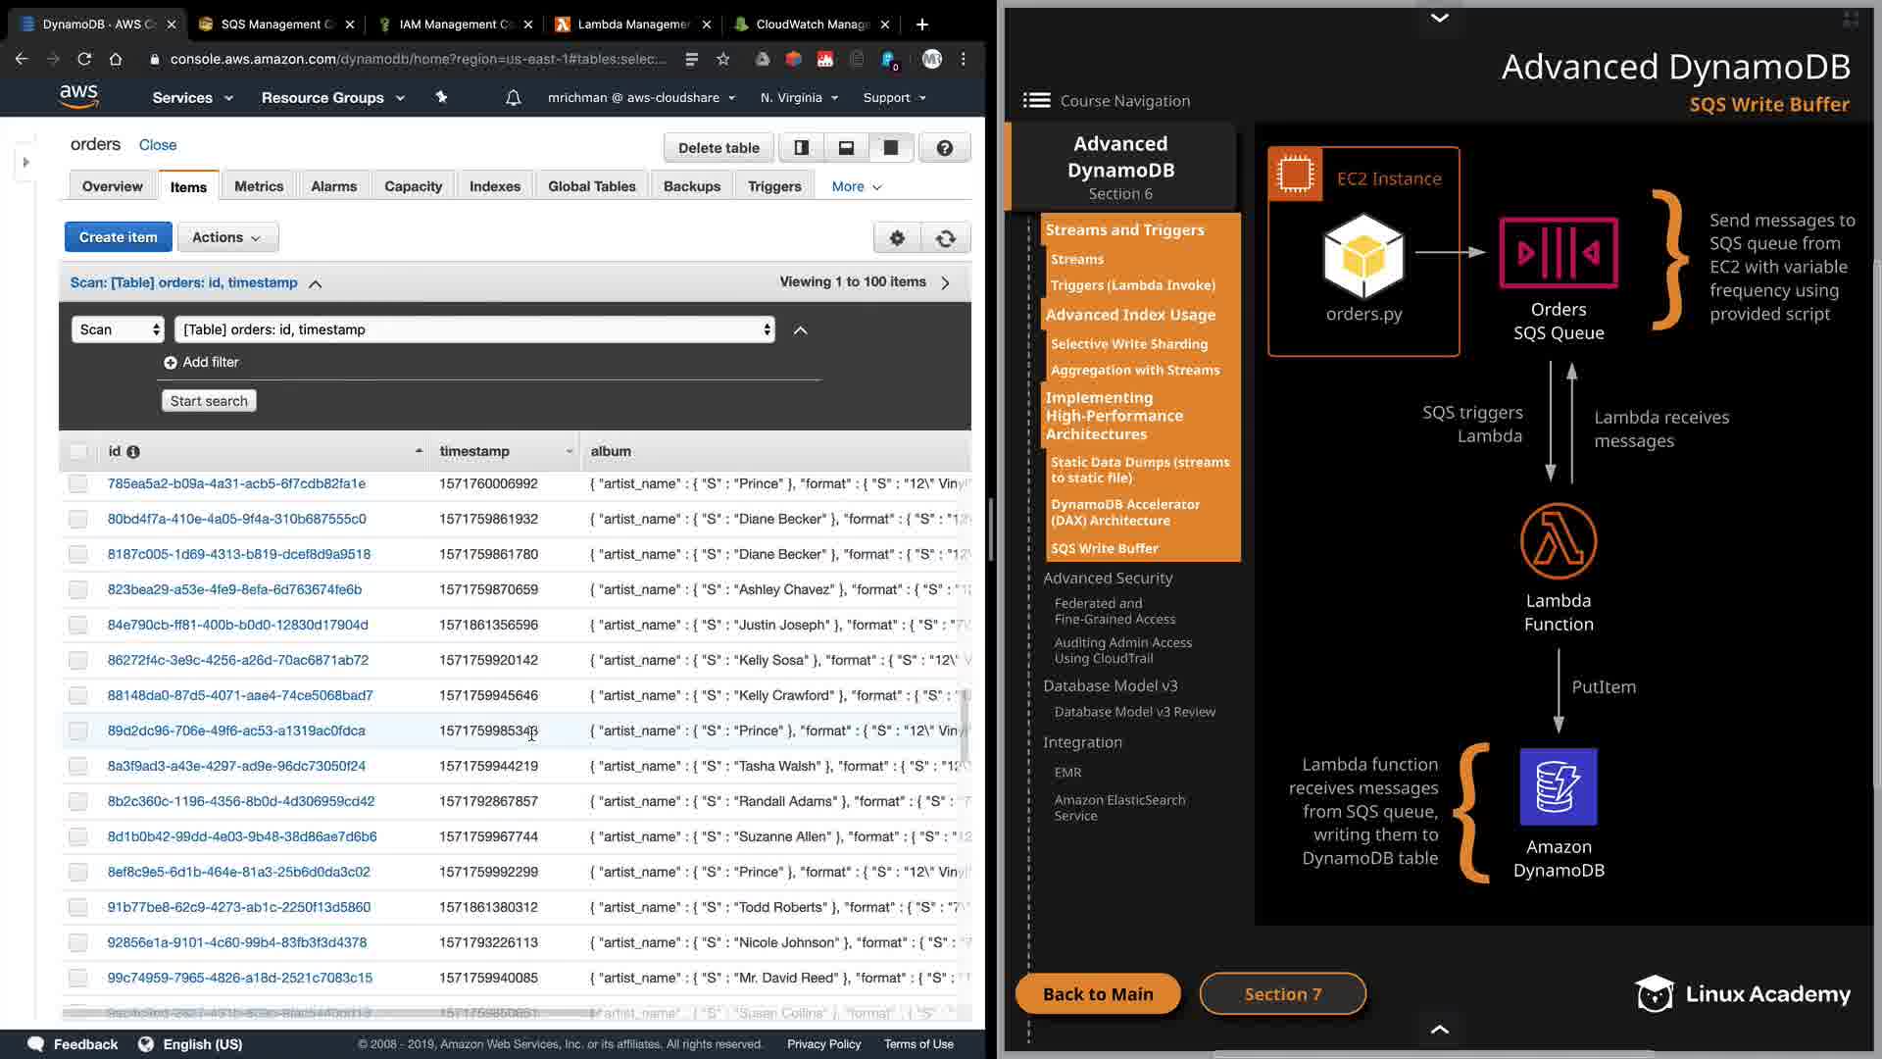Screen dimensions: 1882x1059
Task: Switch to full-width panel layout icon
Action: click(890, 148)
